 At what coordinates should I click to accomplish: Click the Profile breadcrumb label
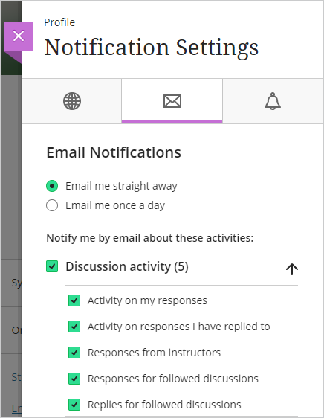click(x=59, y=22)
